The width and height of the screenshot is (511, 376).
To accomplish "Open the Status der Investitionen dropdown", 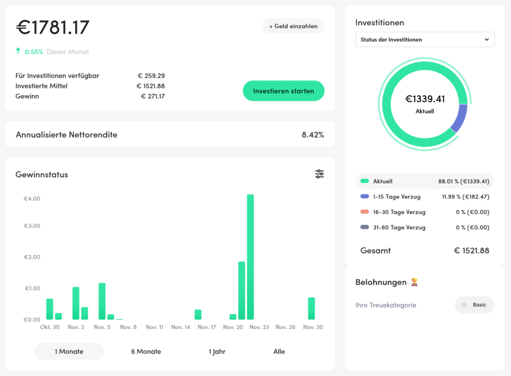I will 425,39.
